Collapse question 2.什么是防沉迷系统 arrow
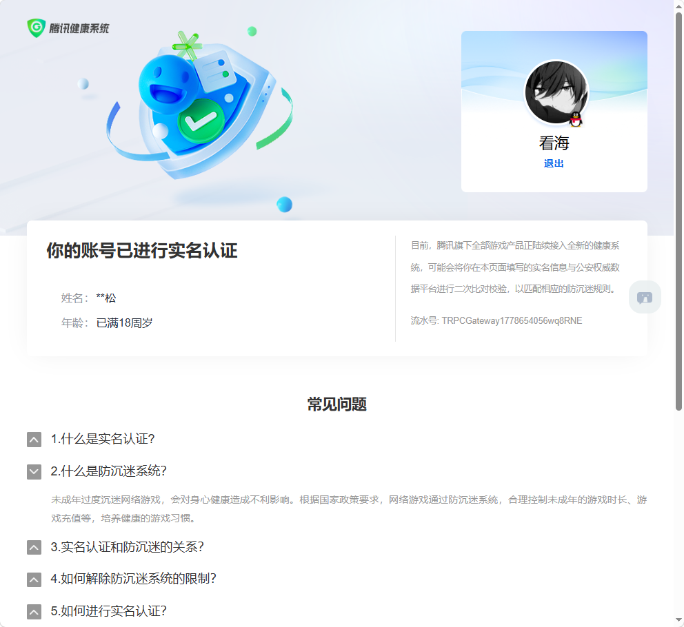Viewport: 684px width, 627px height. coord(34,472)
